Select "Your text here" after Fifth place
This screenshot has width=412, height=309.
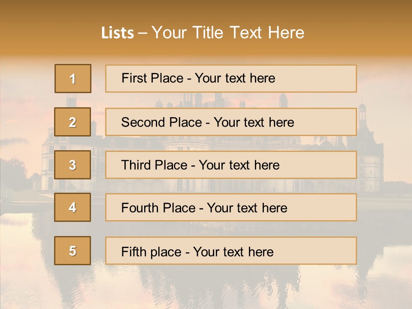click(233, 252)
